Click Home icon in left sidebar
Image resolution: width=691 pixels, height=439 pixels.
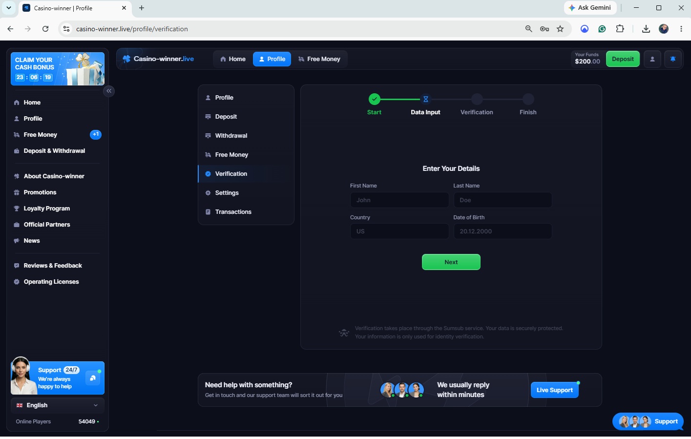[17, 103]
